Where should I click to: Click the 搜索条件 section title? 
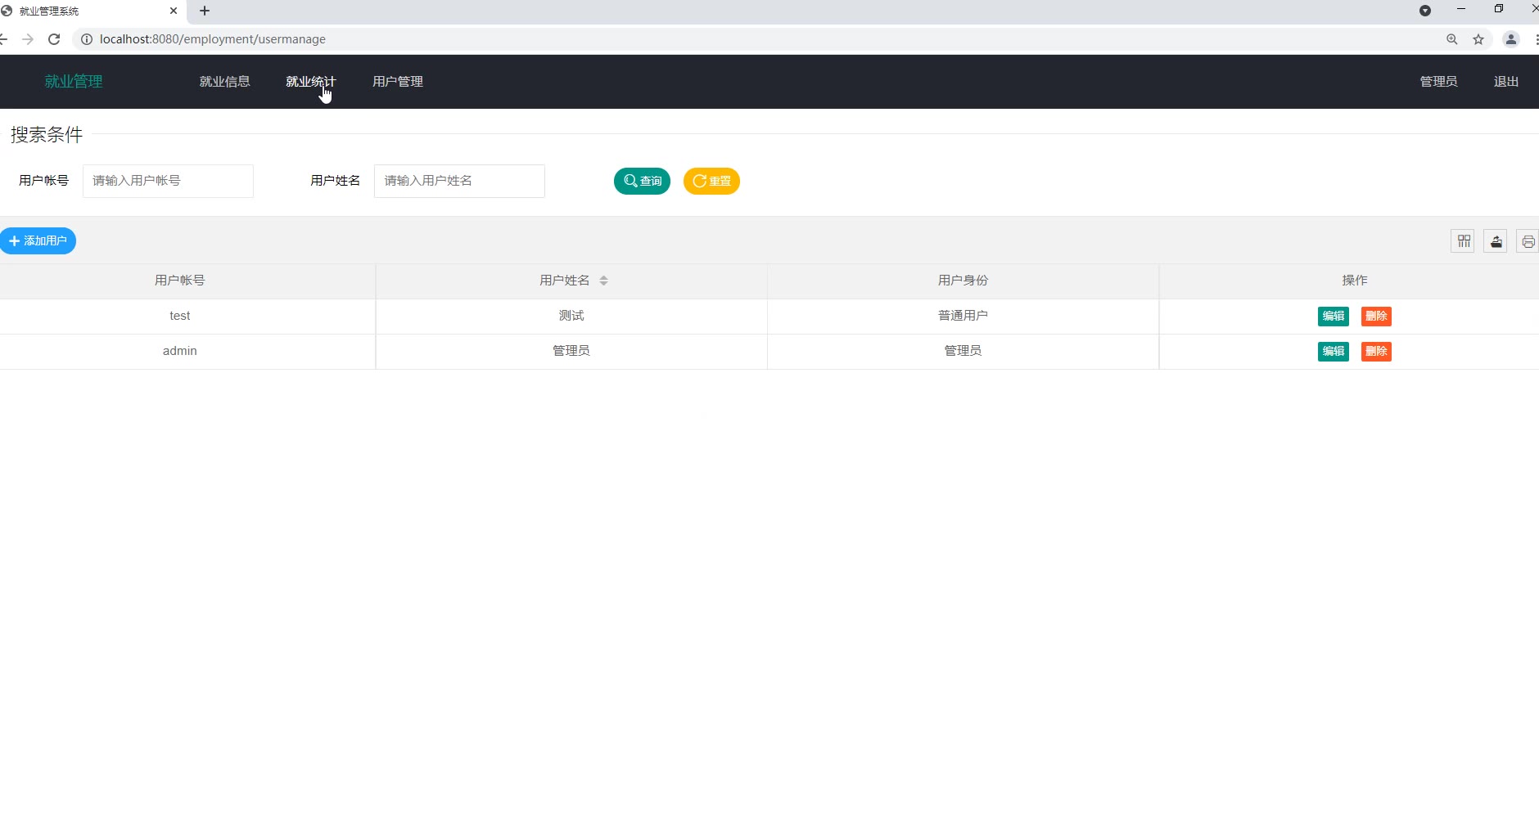pyautogui.click(x=47, y=135)
